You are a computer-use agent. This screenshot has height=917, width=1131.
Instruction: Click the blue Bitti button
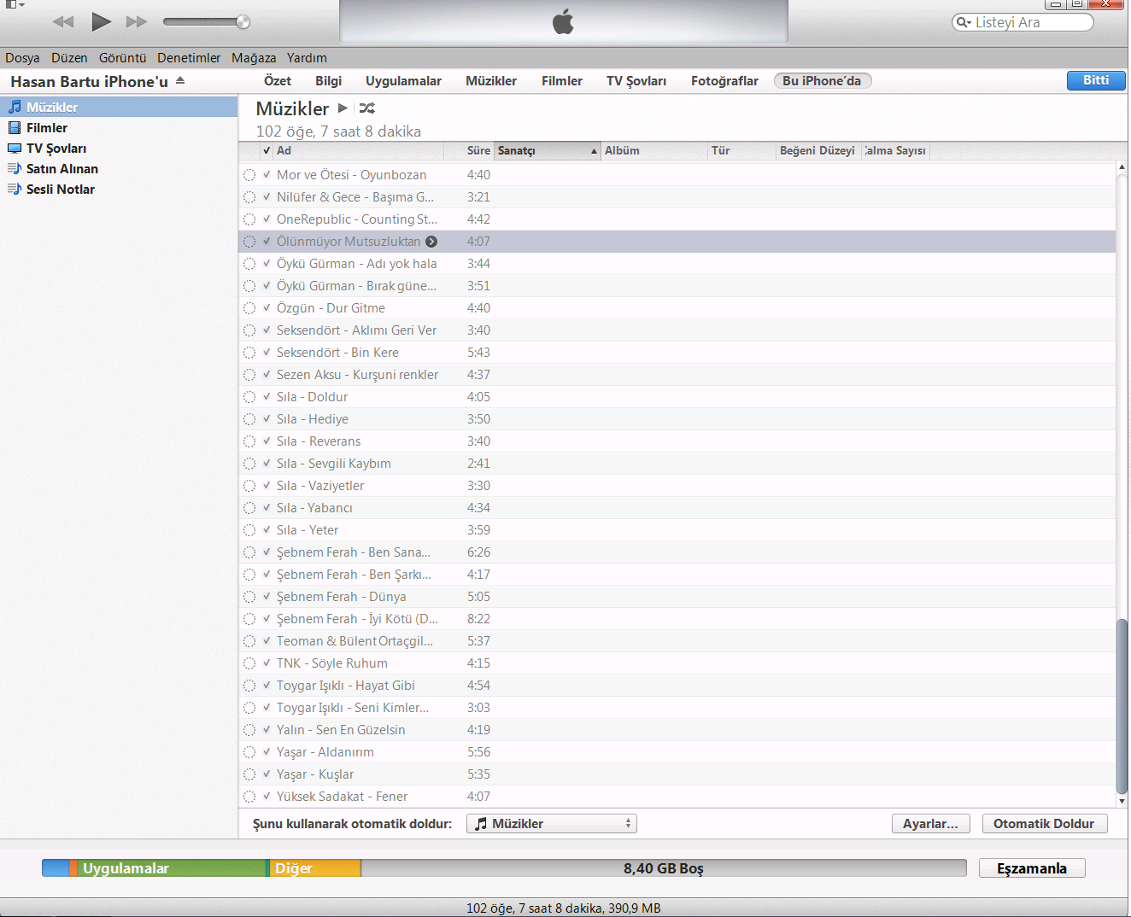point(1096,80)
